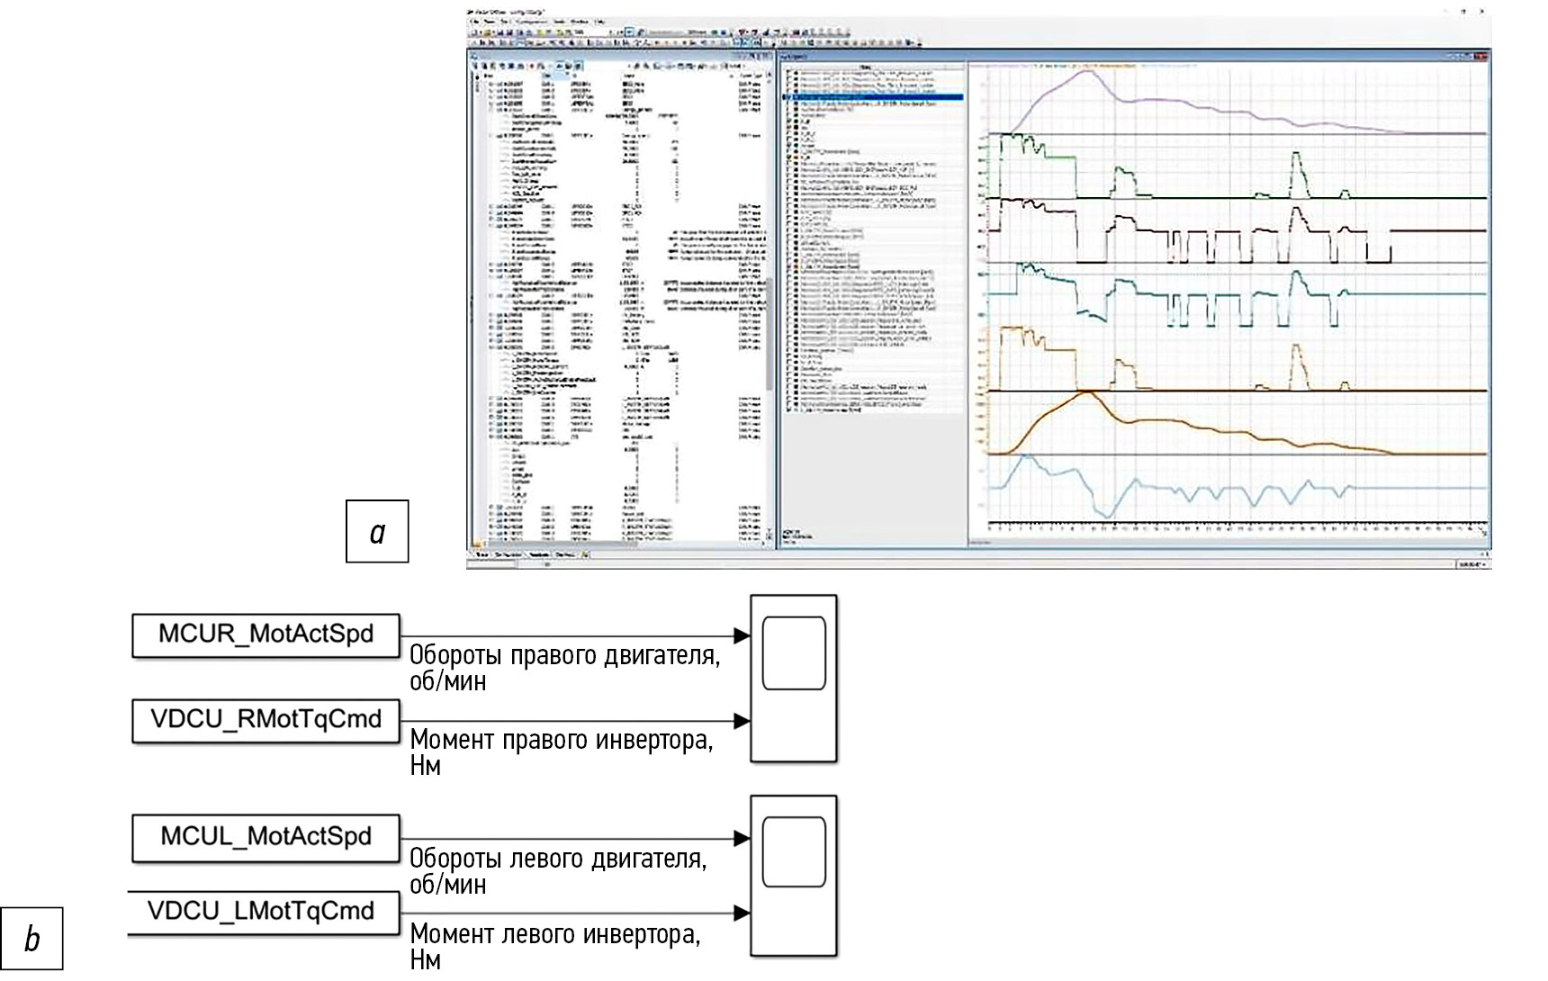Open the File menu

[x=473, y=21]
